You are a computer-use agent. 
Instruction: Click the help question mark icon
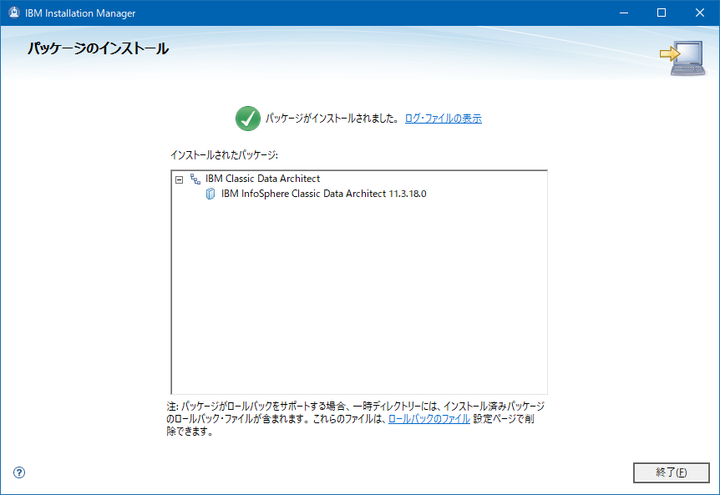(x=19, y=472)
